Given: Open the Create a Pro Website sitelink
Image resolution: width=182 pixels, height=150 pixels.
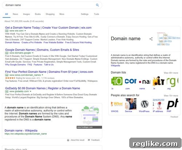Looking at the screenshot, I should 32,43.
